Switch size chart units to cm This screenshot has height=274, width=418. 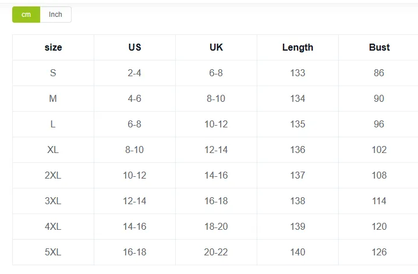[26, 15]
